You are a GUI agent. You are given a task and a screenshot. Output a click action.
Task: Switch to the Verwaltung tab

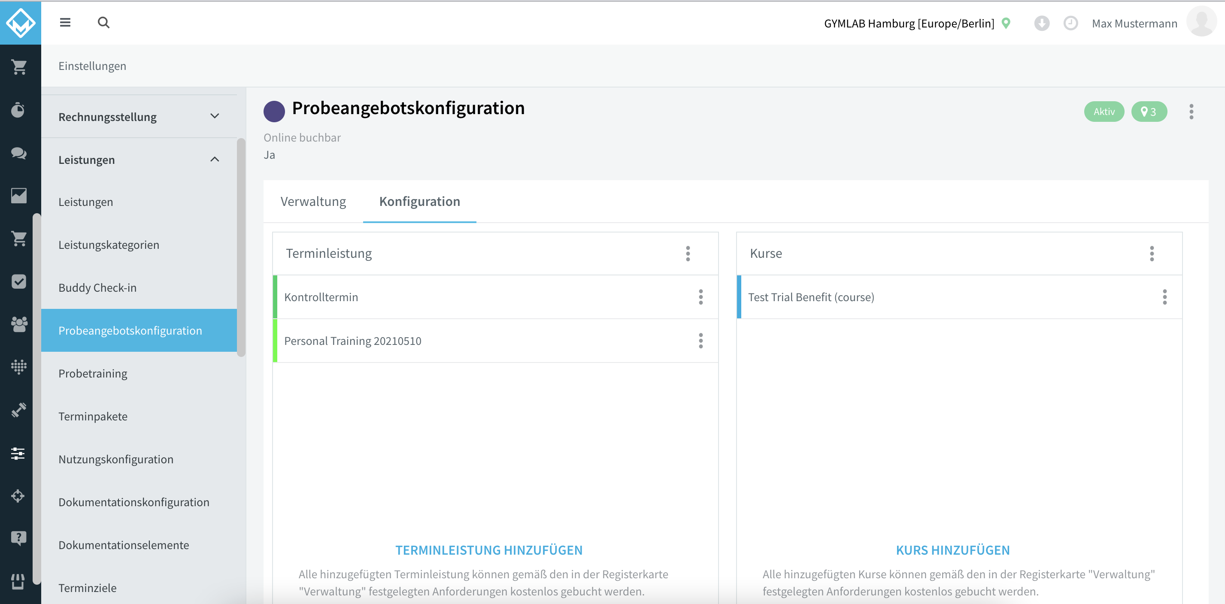[x=313, y=202]
